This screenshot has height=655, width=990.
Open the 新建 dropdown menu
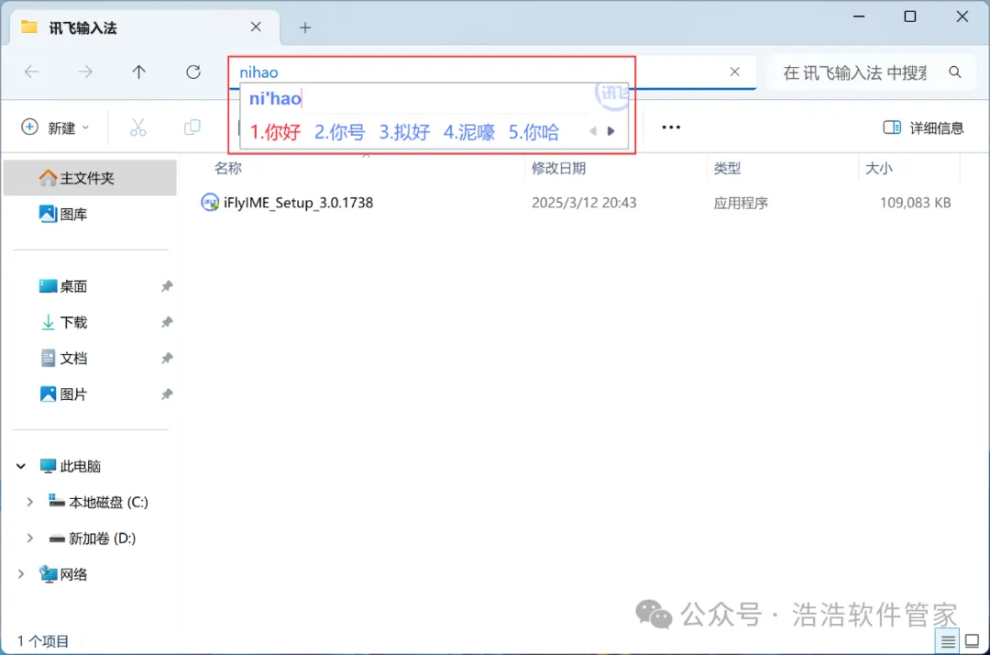click(x=56, y=128)
